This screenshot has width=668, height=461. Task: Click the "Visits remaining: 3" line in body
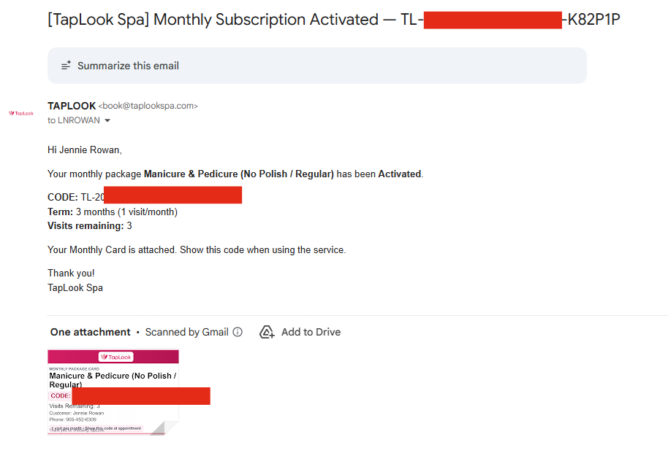[x=89, y=226]
